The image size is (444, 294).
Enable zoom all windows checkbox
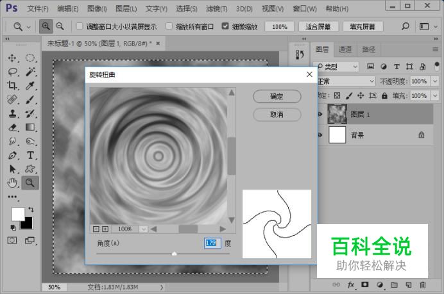[169, 26]
